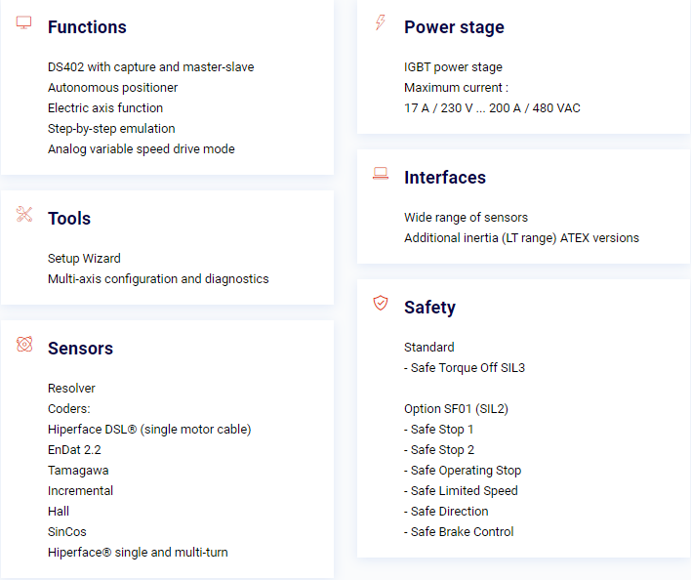The width and height of the screenshot is (691, 580).
Task: Click the Interfaces section heading
Action: (445, 178)
